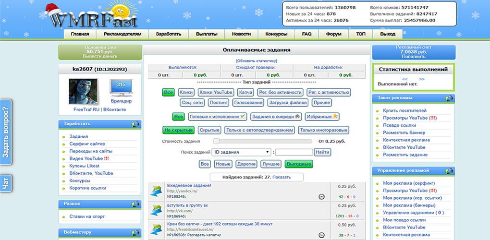Open Ставки на спорт link
Screen dimensions: 490x240
point(87,216)
